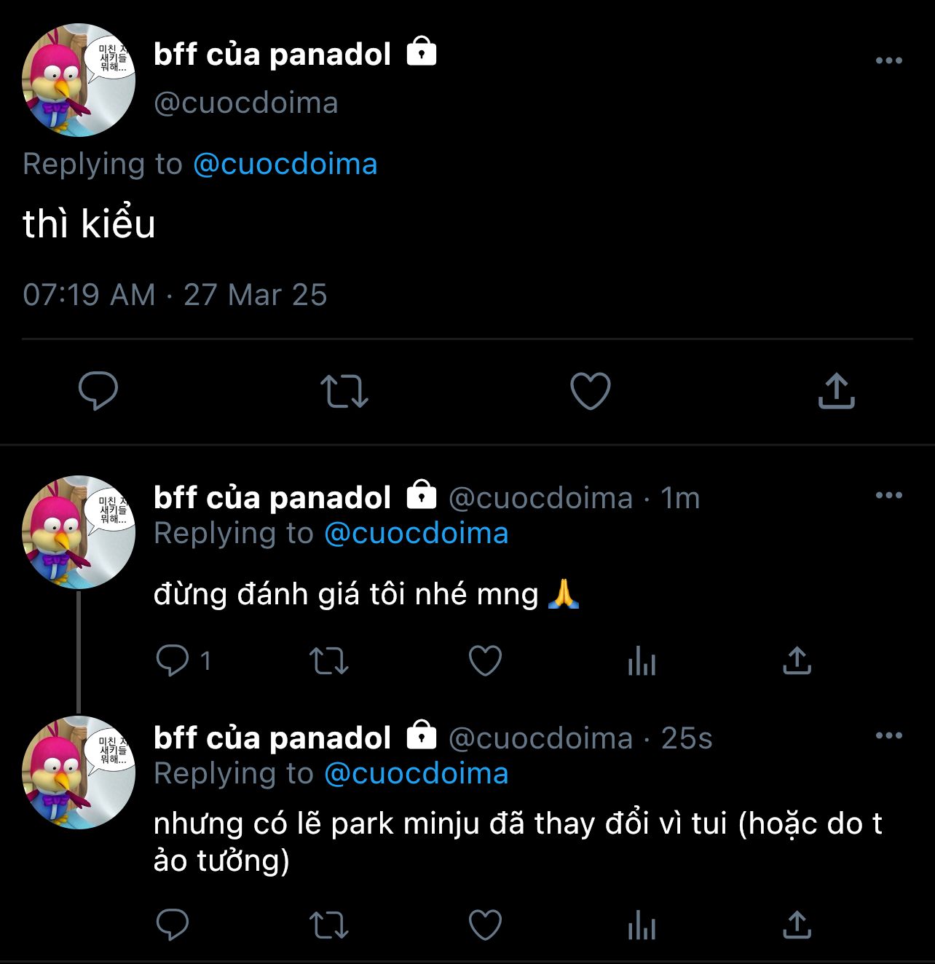Reply to the main 'thì kiểu' tweet
Image resolution: width=935 pixels, height=964 pixels.
(x=98, y=391)
